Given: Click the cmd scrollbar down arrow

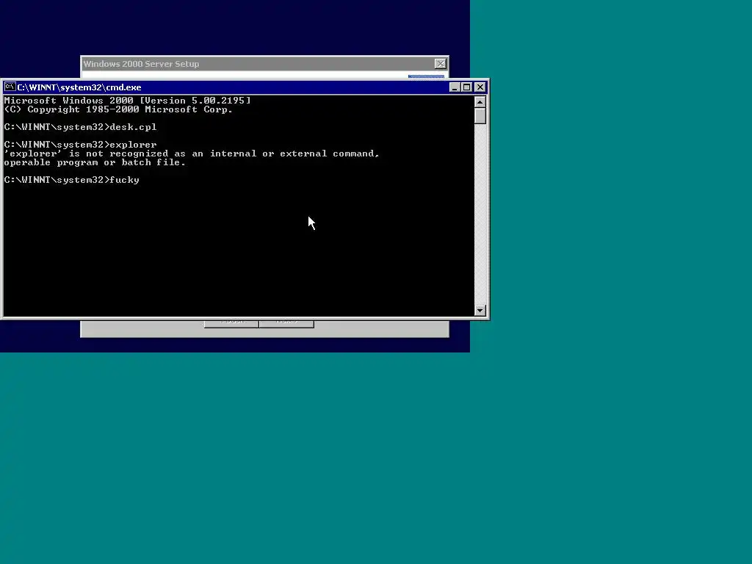Looking at the screenshot, I should [480, 311].
